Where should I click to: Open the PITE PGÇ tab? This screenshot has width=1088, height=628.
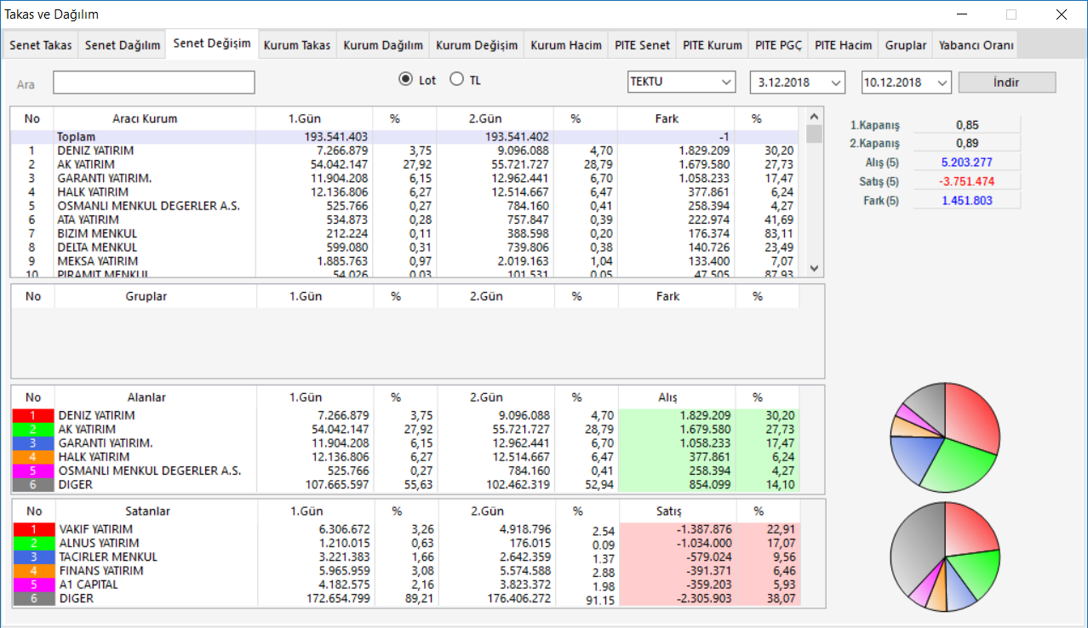tap(778, 45)
